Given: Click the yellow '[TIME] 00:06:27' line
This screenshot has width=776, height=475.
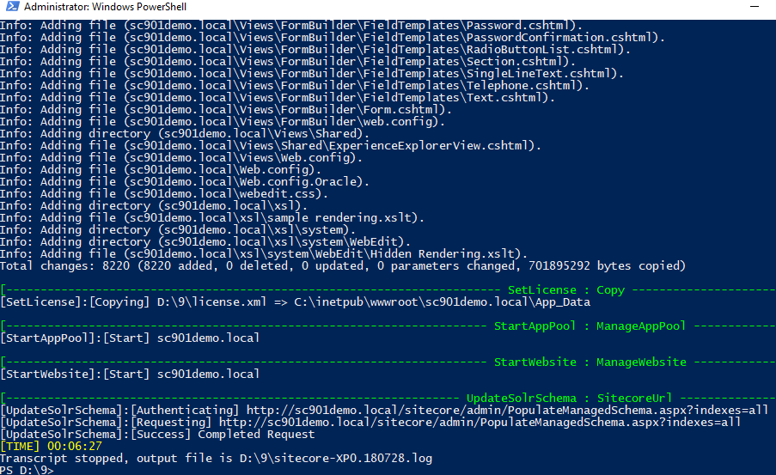Looking at the screenshot, I should [51, 447].
